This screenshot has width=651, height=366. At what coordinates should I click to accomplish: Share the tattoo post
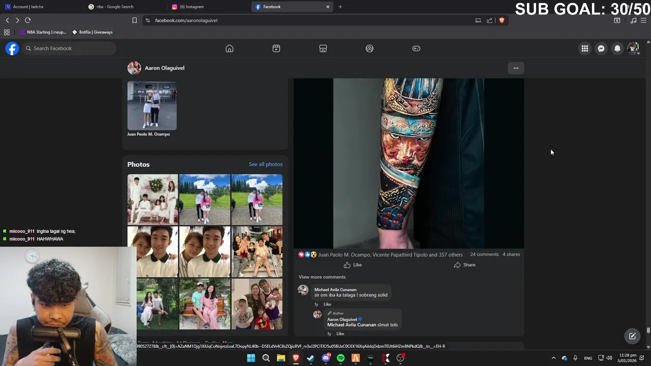(464, 265)
